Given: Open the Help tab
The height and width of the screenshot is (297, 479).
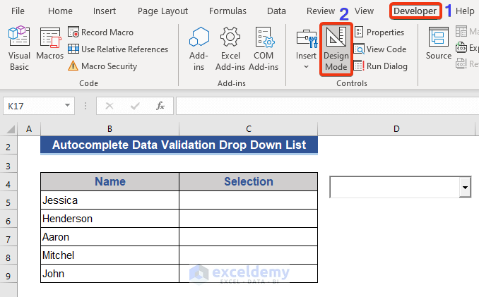Looking at the screenshot, I should click(x=465, y=11).
